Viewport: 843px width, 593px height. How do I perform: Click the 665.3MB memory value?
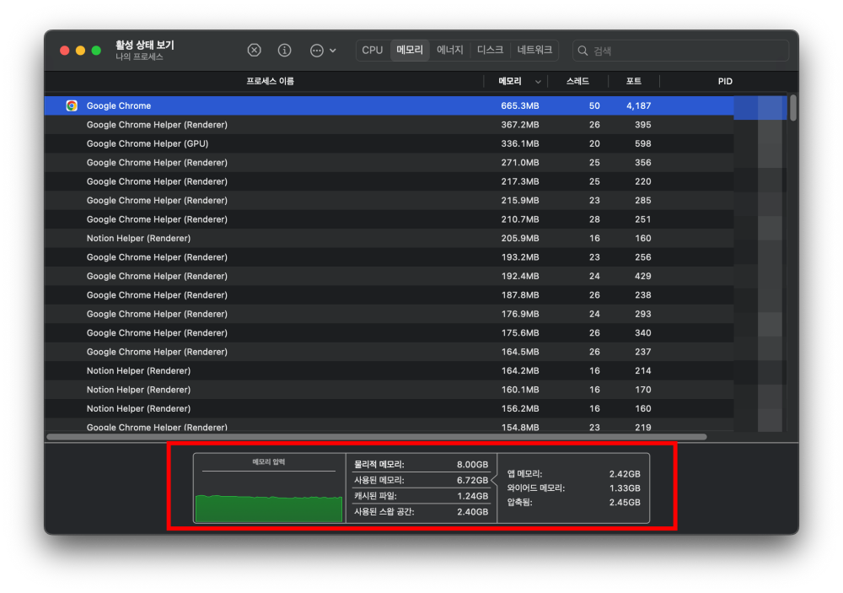point(520,106)
